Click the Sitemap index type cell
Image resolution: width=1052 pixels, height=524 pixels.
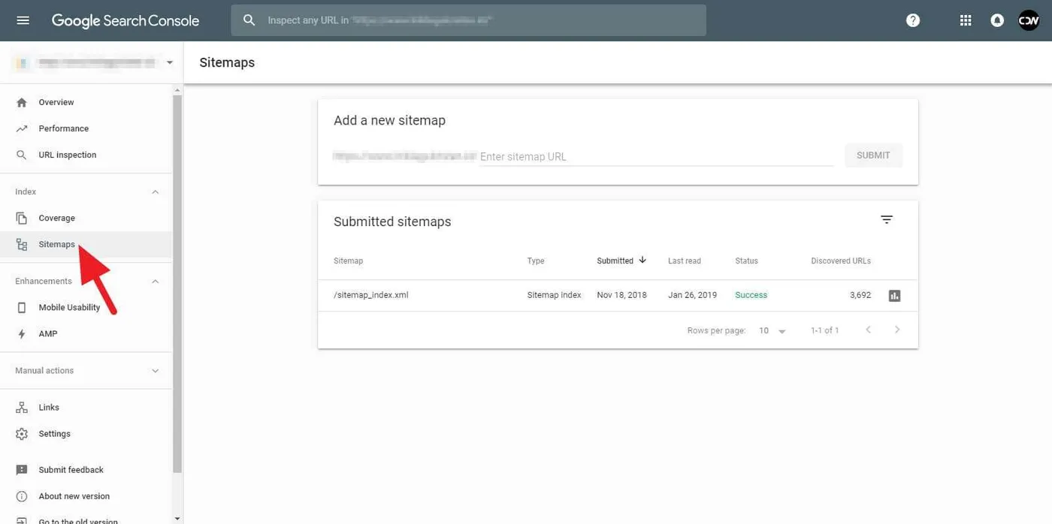point(554,295)
